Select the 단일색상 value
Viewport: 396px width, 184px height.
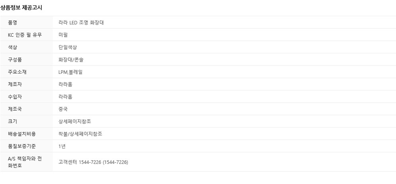(x=67, y=47)
